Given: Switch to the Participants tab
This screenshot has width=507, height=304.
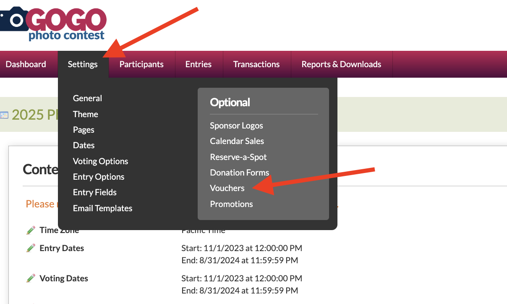Looking at the screenshot, I should click(x=141, y=64).
